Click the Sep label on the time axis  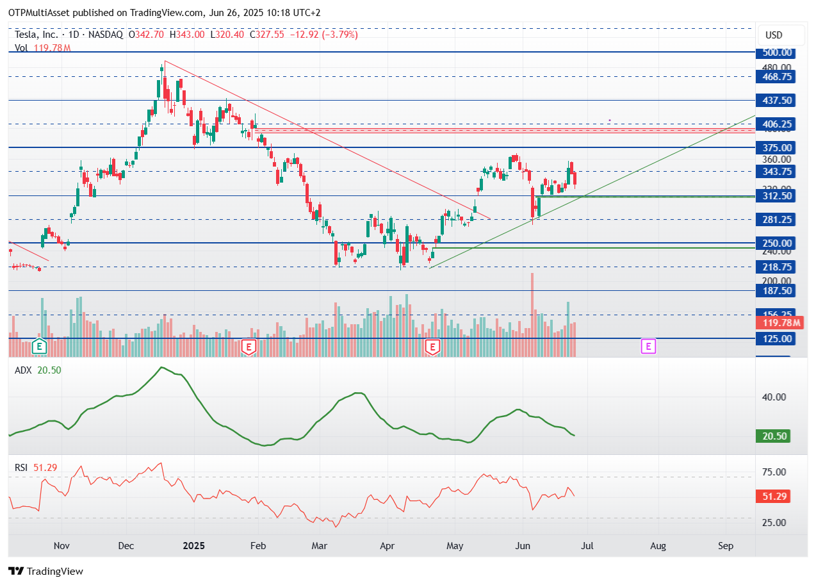point(726,546)
